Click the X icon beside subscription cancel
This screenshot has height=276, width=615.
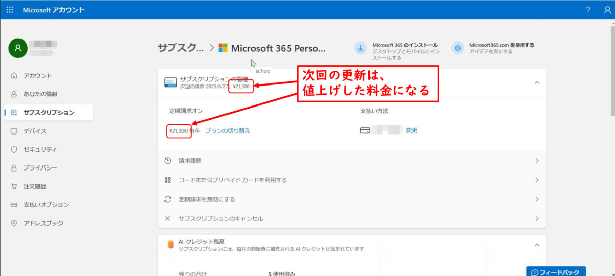pyautogui.click(x=168, y=218)
